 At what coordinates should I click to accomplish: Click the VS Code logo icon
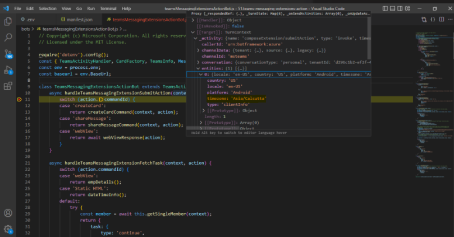[x=6, y=8]
